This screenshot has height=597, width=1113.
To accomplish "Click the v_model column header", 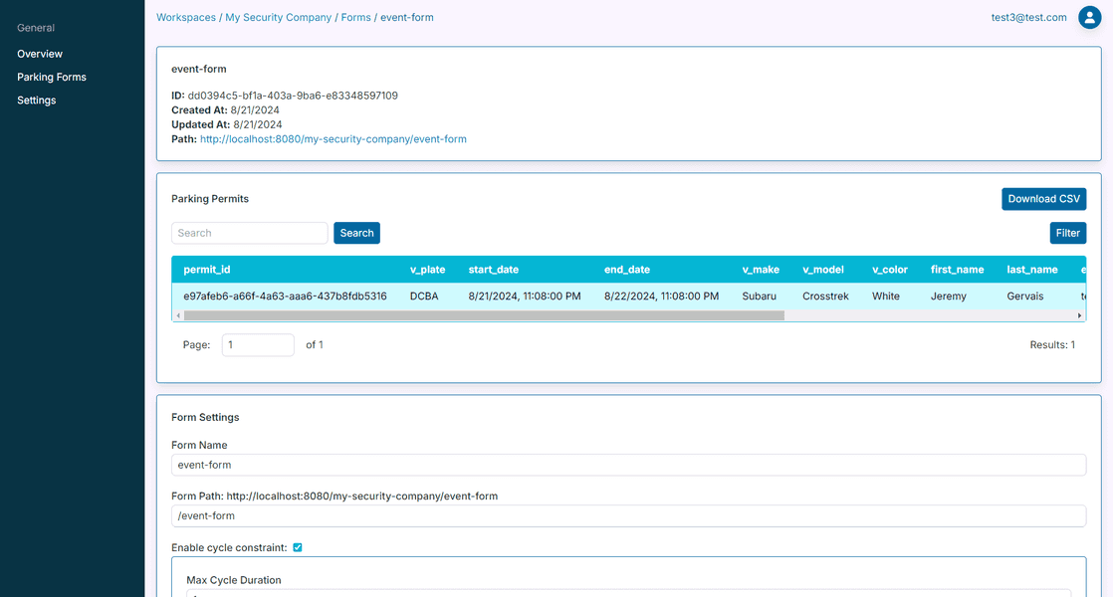I will [823, 270].
